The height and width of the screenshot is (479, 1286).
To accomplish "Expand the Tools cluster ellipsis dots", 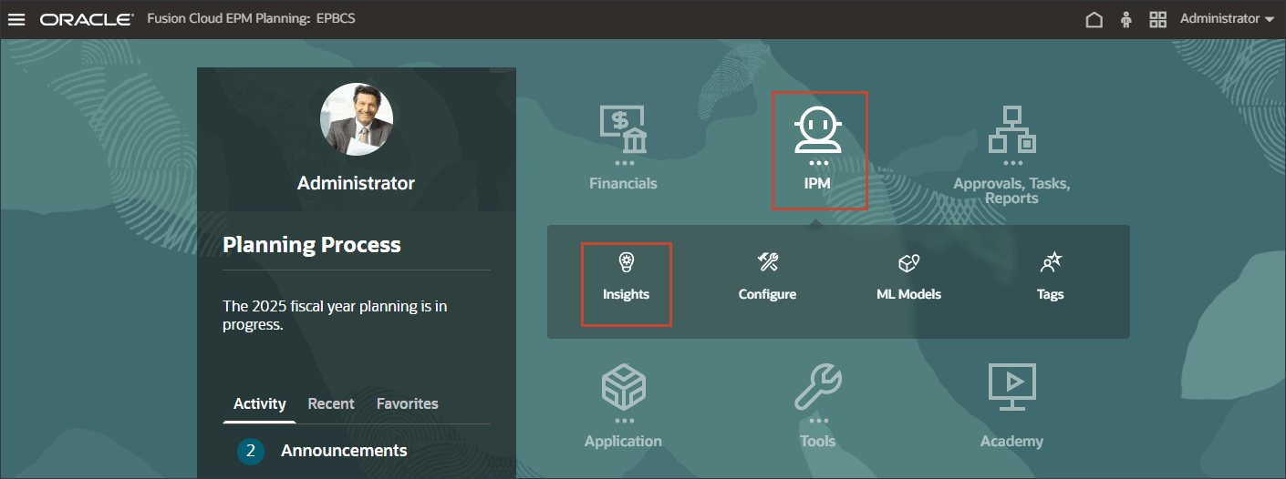I will click(818, 421).
